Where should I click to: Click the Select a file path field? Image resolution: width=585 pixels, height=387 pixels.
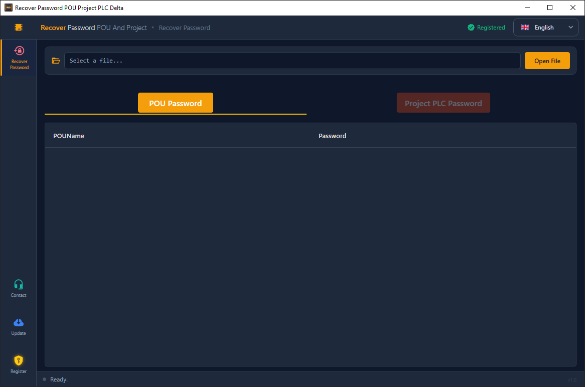coord(292,61)
